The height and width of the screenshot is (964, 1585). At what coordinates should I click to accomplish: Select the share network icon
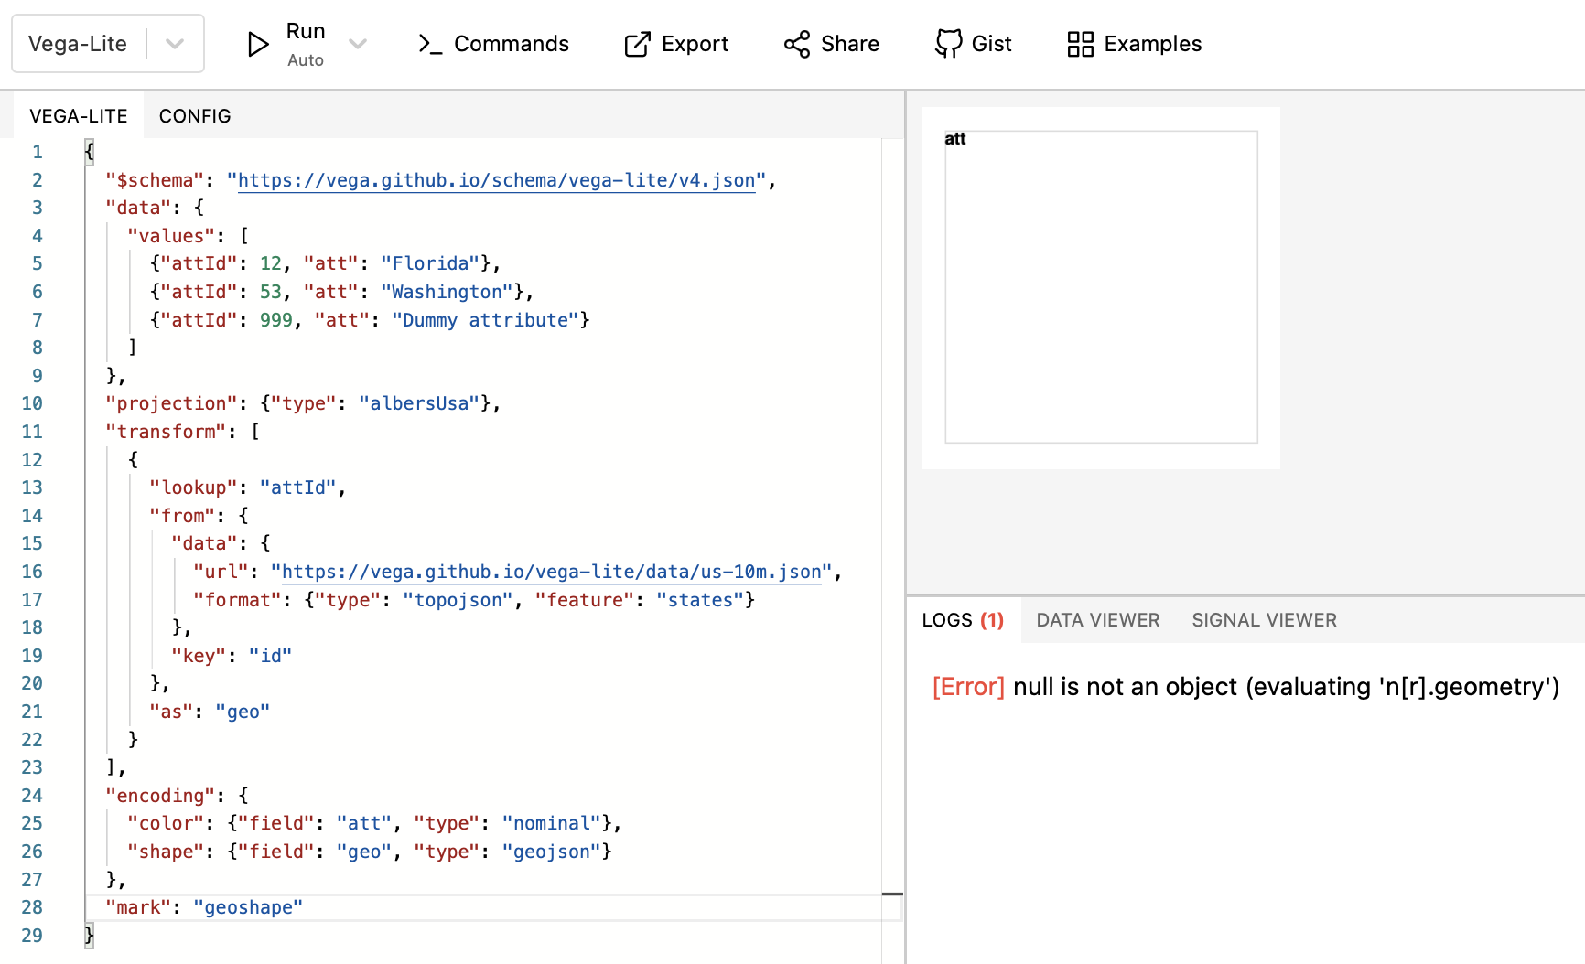795,43
